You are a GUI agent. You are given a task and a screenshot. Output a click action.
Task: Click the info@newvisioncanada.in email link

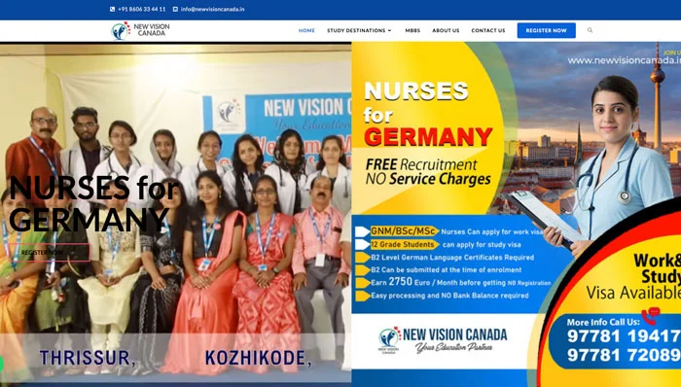pos(212,9)
